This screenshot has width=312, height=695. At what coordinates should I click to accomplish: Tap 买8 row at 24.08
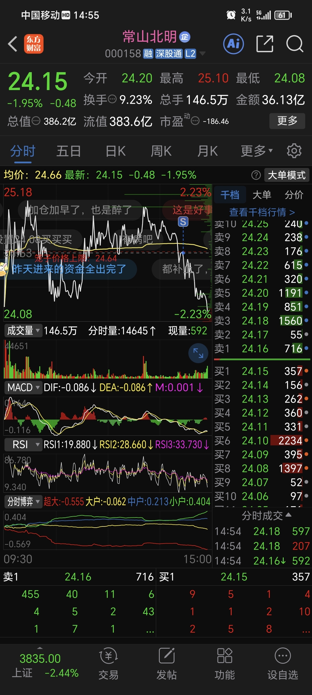tap(262, 468)
